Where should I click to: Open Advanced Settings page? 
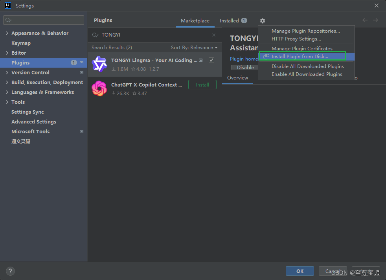(x=34, y=122)
